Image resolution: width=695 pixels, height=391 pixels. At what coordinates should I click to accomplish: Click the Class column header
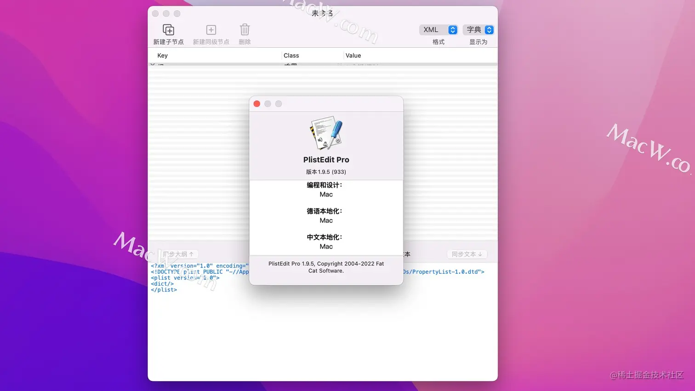point(291,56)
